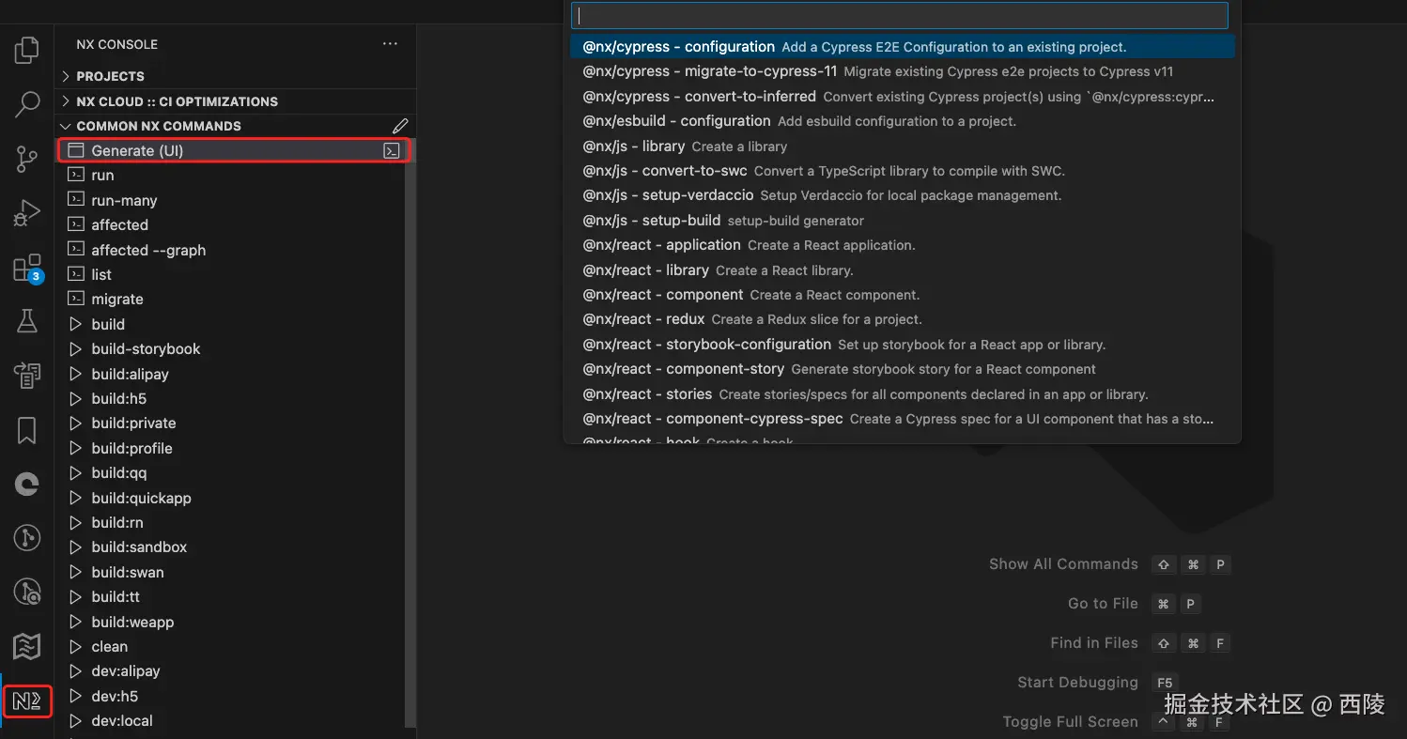1407x739 pixels.
Task: Click the pencil edit icon for common commands
Action: coord(400,126)
